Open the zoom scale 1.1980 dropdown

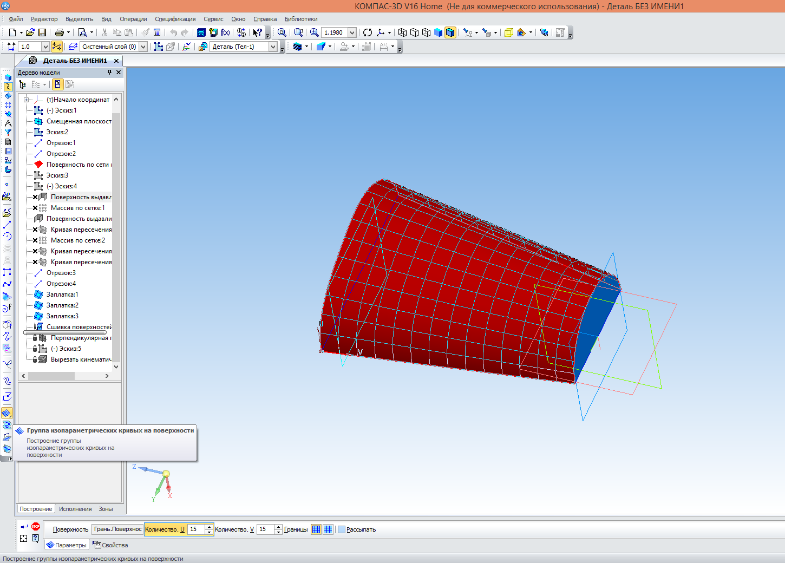352,32
